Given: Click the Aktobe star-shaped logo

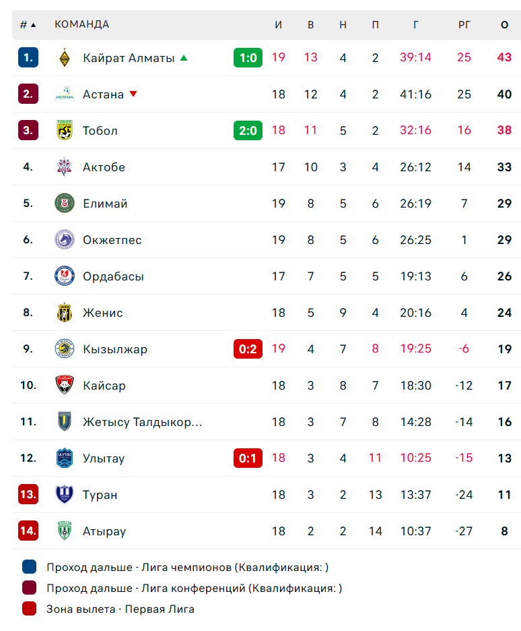Looking at the screenshot, I should tap(64, 167).
